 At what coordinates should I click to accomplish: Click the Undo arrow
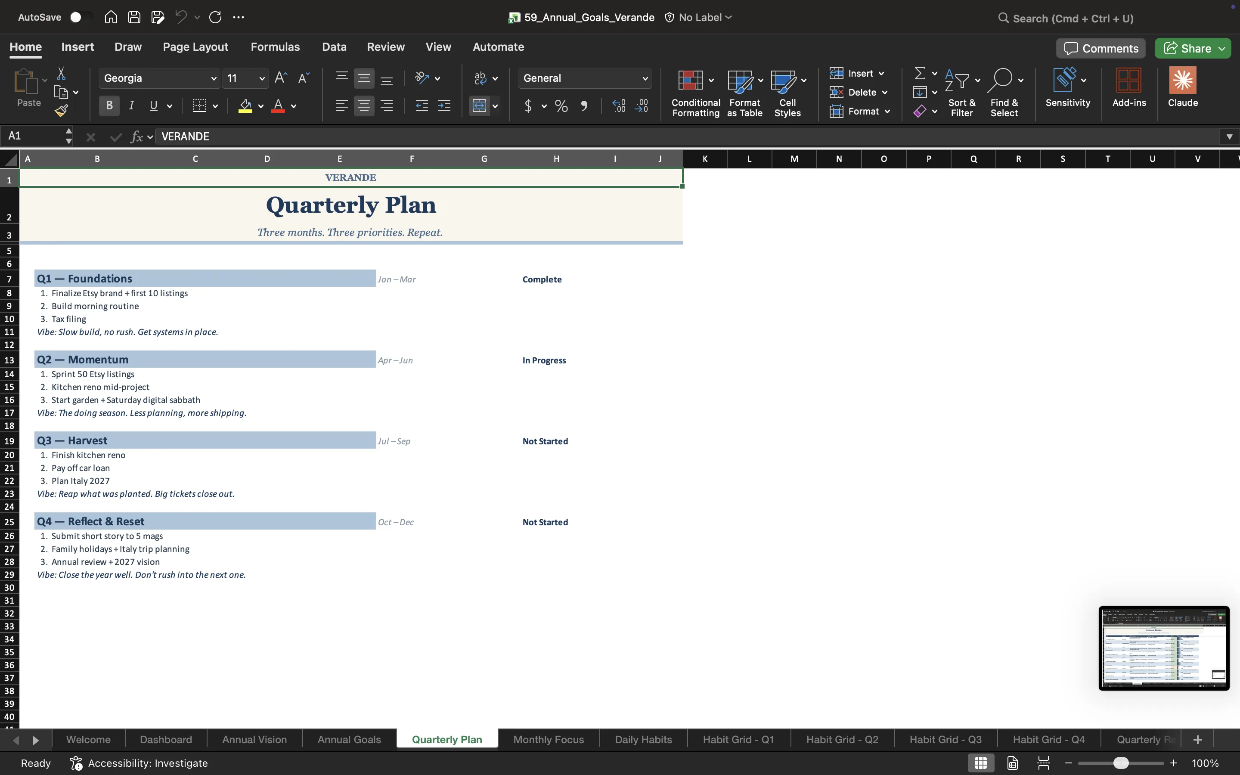180,17
